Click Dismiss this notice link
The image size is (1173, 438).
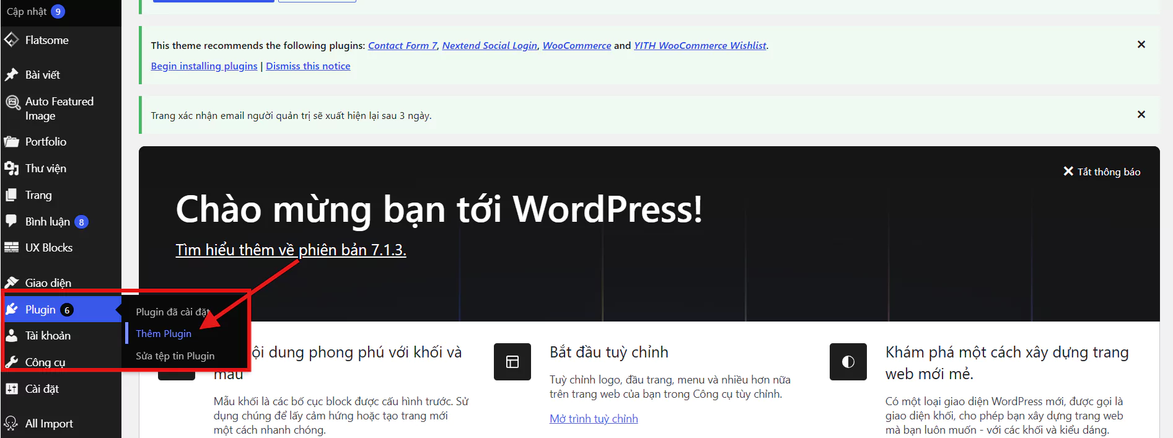coord(308,66)
